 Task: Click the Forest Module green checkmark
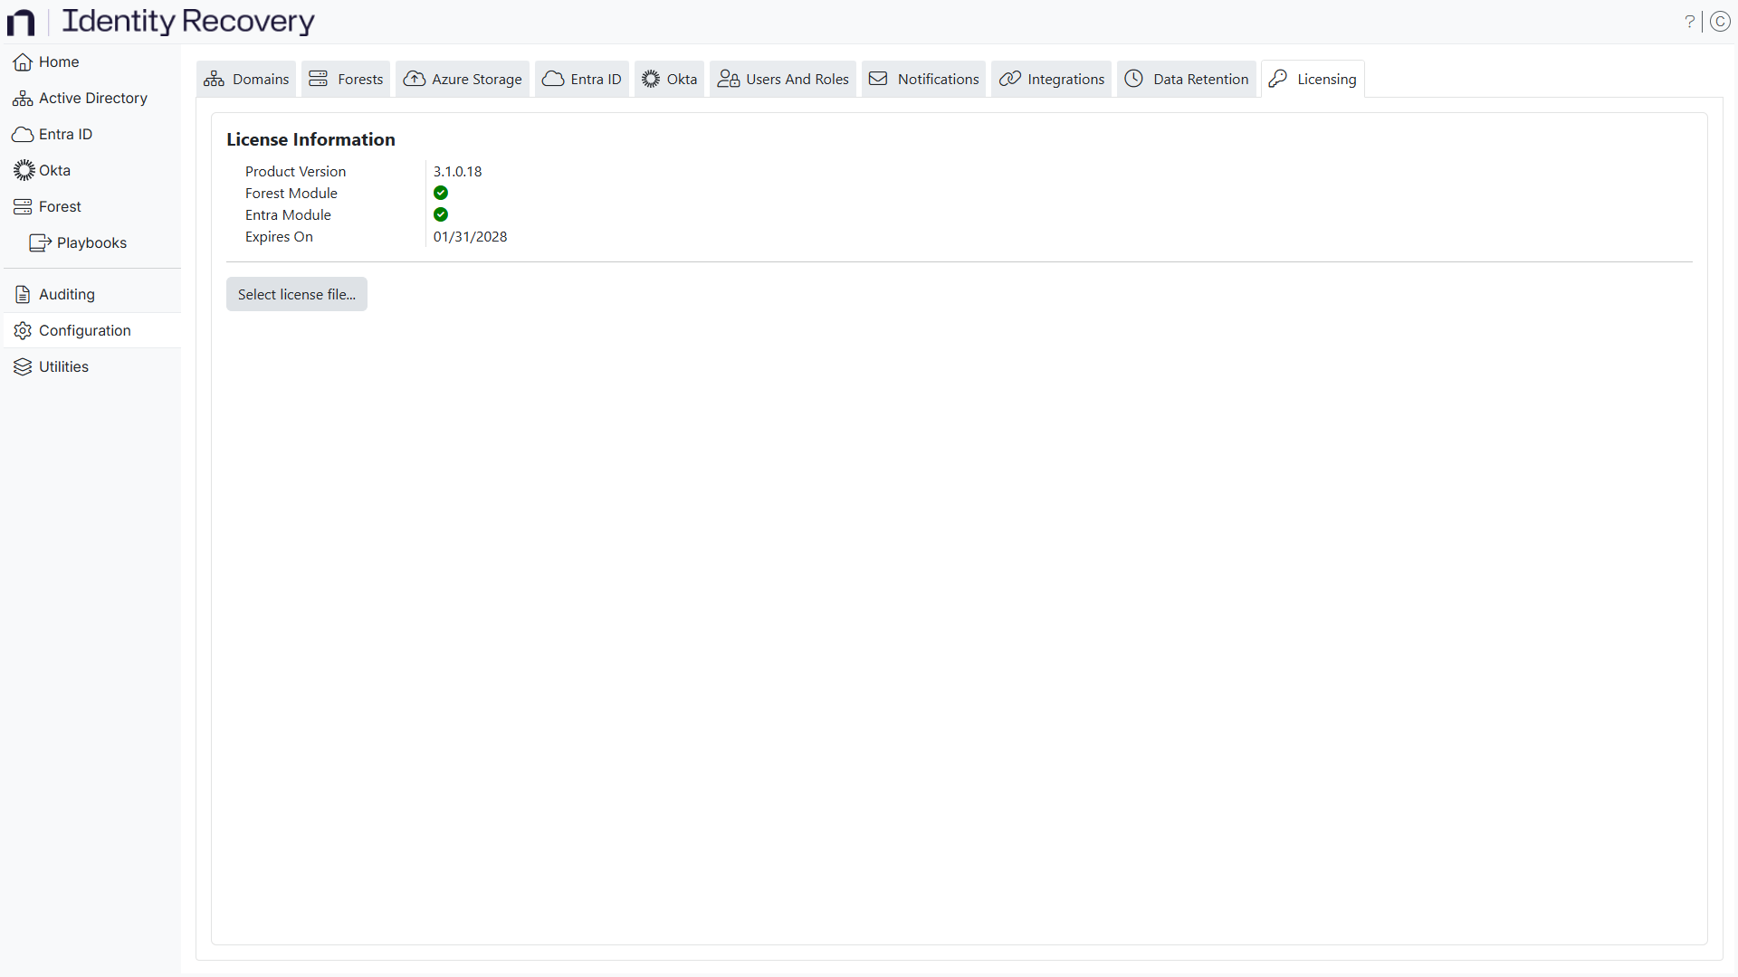[x=441, y=193]
